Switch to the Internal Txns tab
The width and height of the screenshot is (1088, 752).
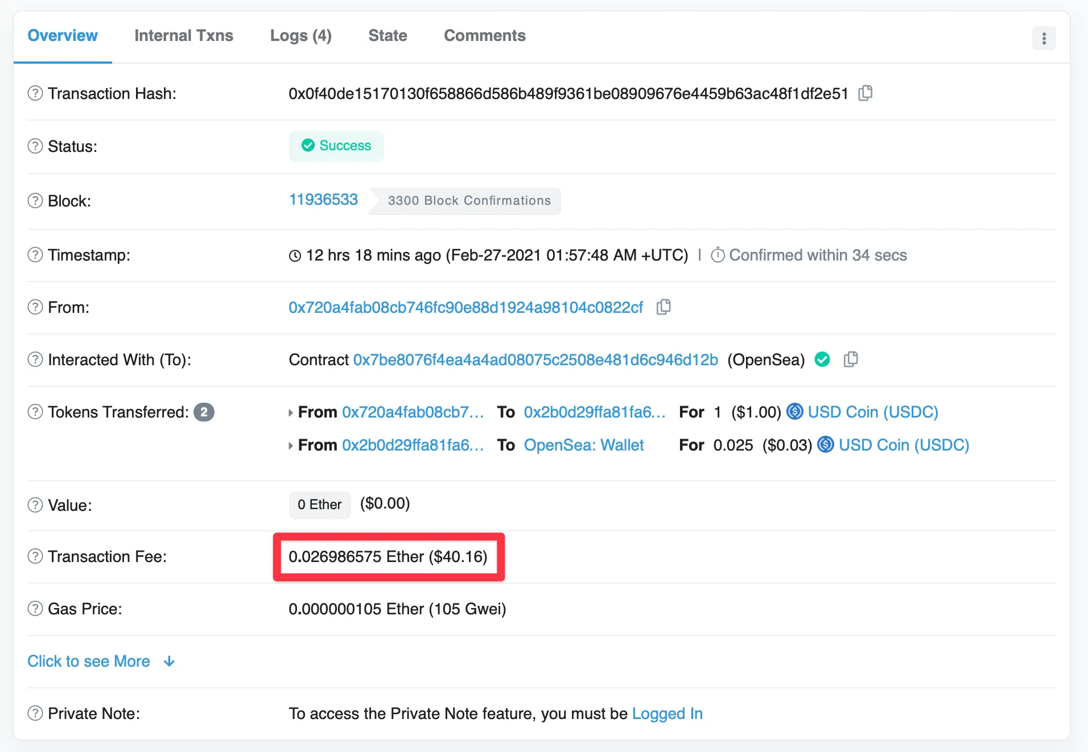[x=183, y=35]
